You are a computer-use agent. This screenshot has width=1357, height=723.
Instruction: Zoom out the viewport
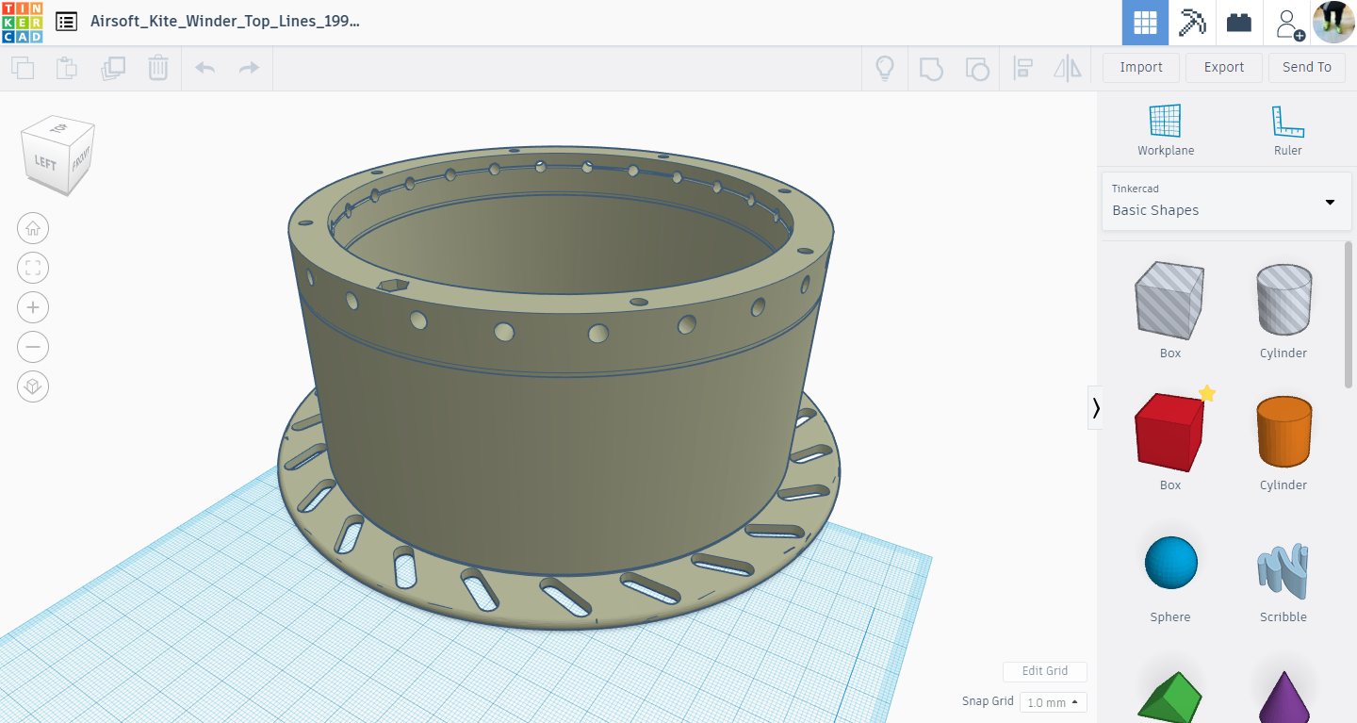[x=33, y=347]
